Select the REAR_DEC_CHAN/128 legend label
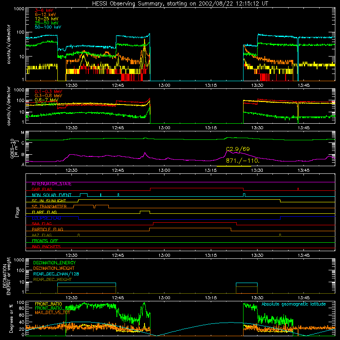 [x=56, y=274]
